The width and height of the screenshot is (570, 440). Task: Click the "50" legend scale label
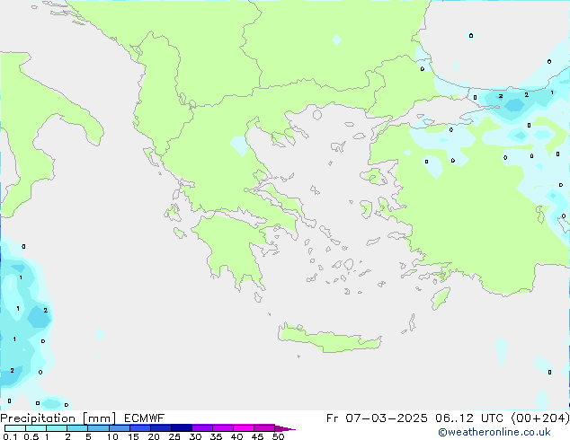(x=278, y=436)
